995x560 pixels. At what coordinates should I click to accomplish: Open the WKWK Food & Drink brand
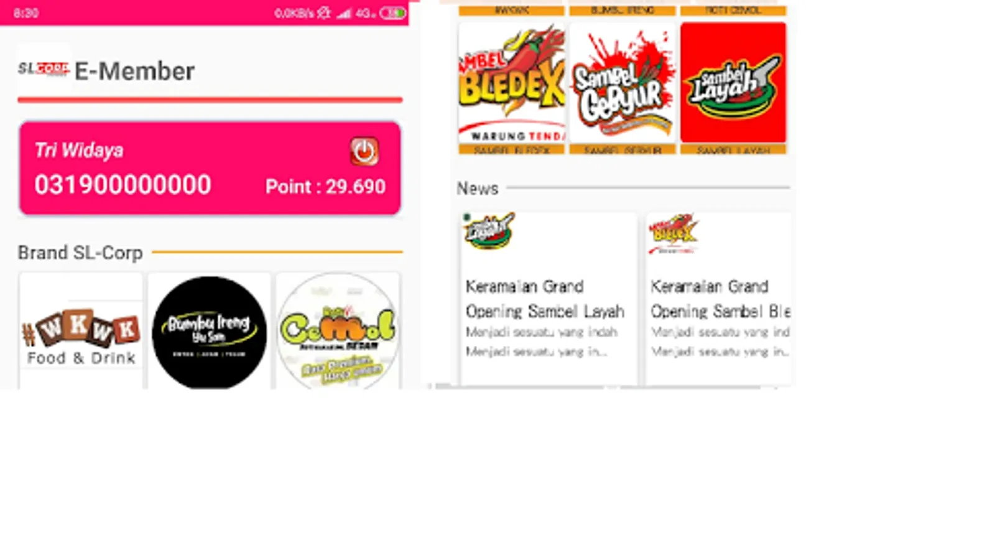point(81,331)
